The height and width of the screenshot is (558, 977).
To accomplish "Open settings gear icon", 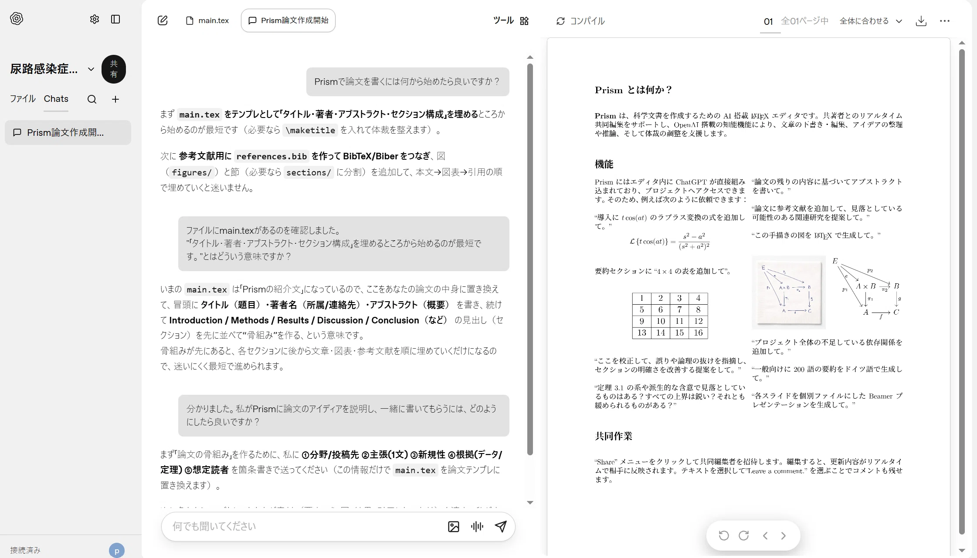I will point(95,19).
